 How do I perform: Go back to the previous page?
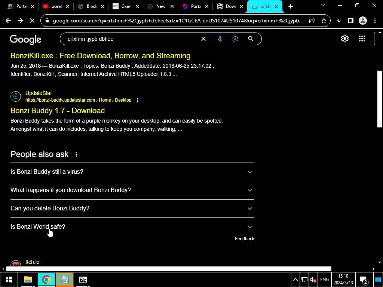(8, 21)
